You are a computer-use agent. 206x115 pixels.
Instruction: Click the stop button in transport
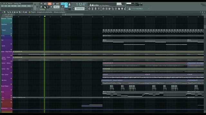[x=48, y=7]
